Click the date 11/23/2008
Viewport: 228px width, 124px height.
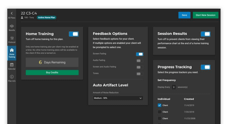pyautogui.click(x=190, y=118)
